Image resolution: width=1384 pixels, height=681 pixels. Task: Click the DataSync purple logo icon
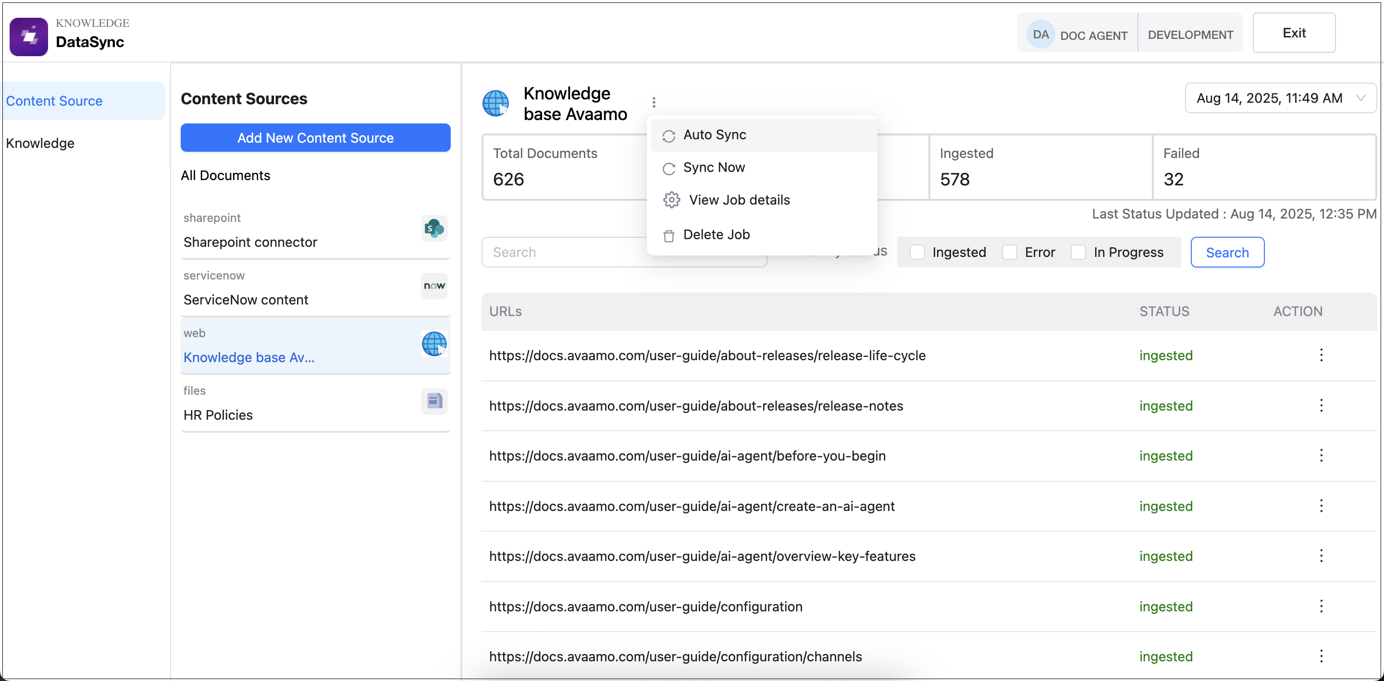(28, 36)
